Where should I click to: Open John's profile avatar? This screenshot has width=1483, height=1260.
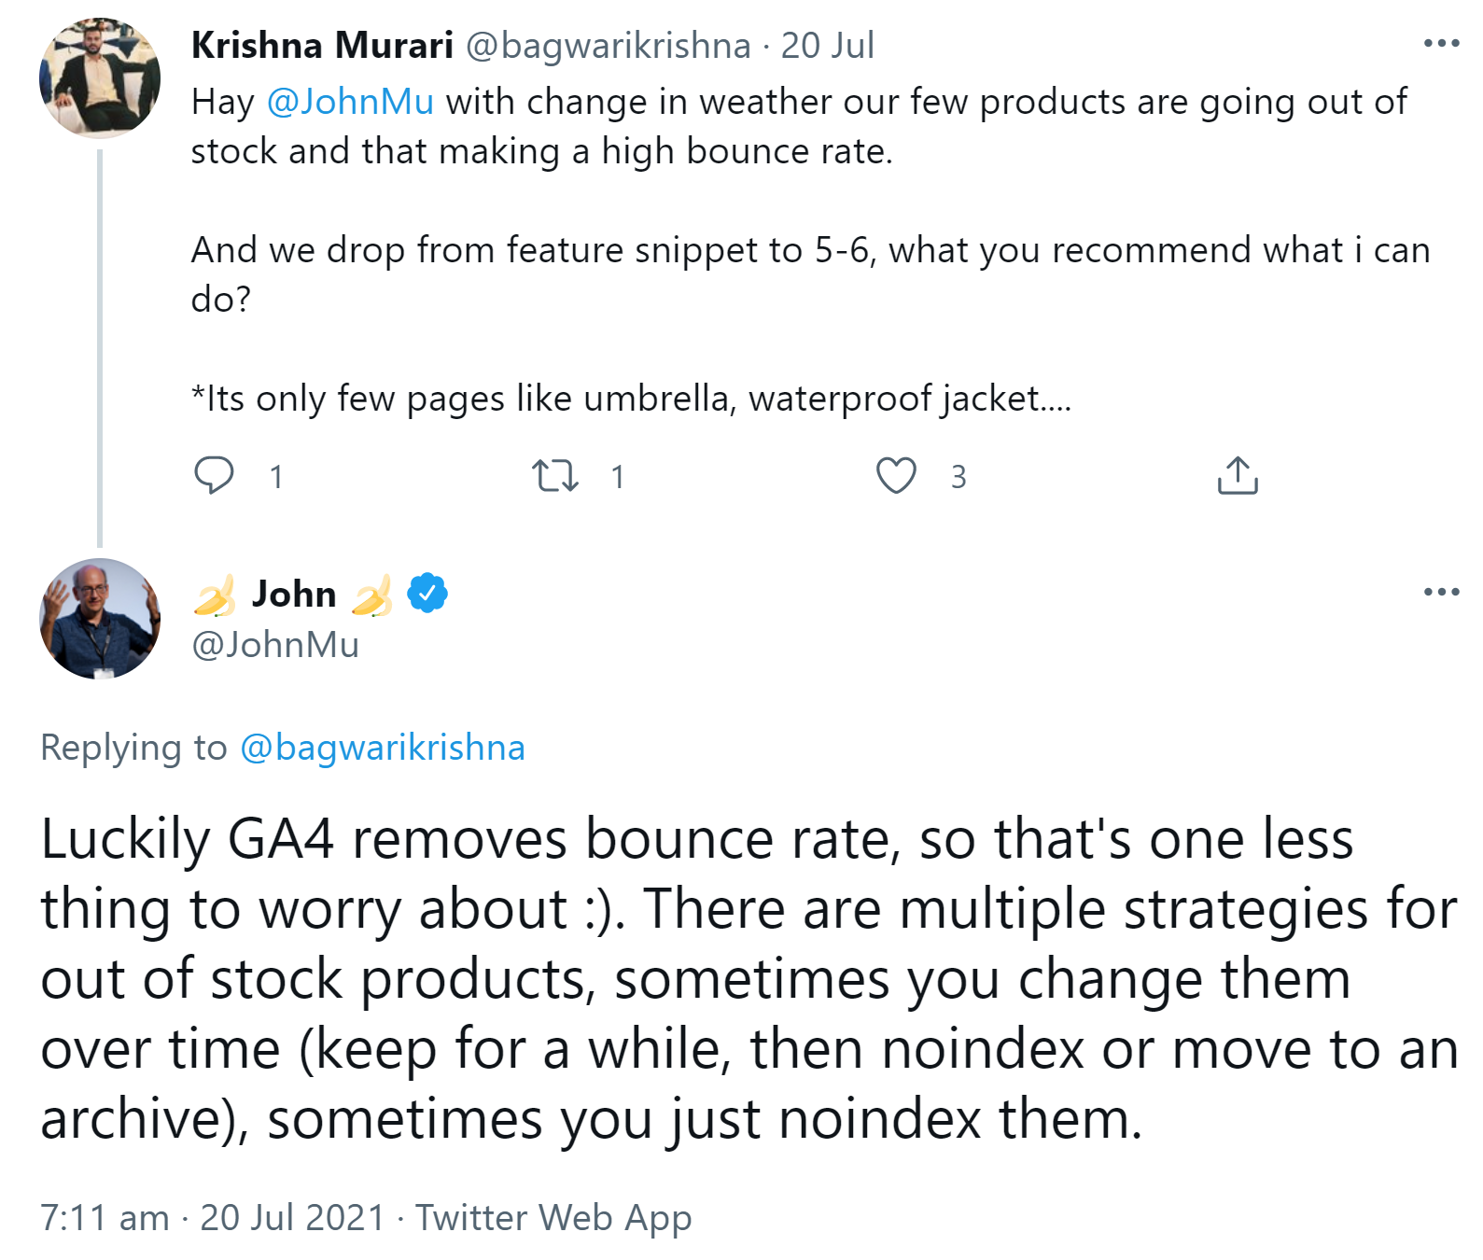pyautogui.click(x=100, y=619)
